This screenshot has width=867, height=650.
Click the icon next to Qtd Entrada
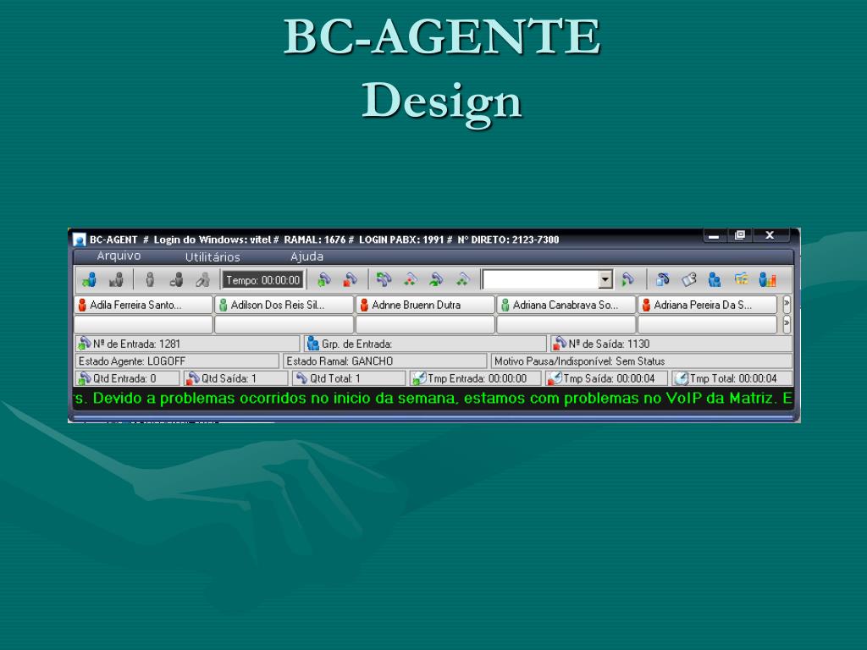(x=84, y=378)
